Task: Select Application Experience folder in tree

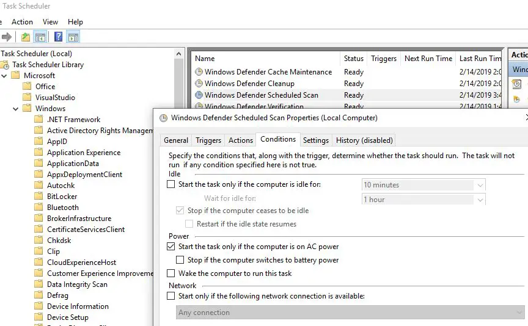Action: (84, 153)
